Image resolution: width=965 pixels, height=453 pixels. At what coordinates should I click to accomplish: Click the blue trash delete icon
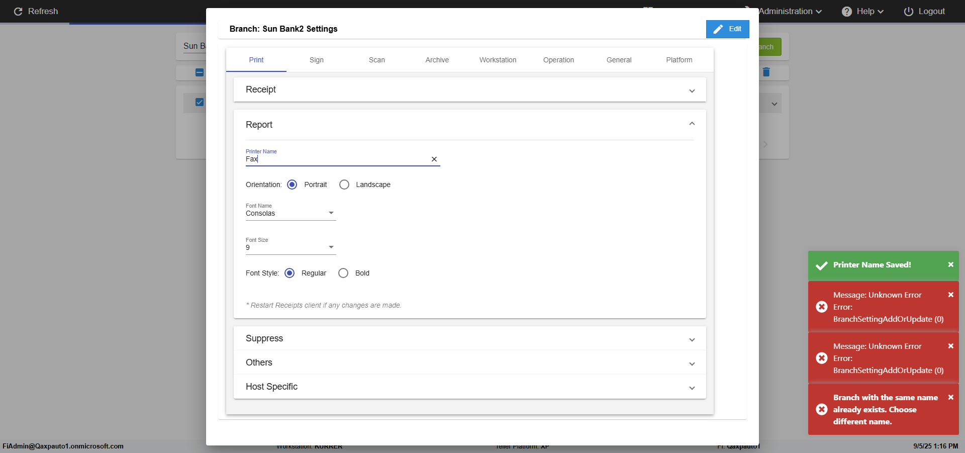[766, 72]
